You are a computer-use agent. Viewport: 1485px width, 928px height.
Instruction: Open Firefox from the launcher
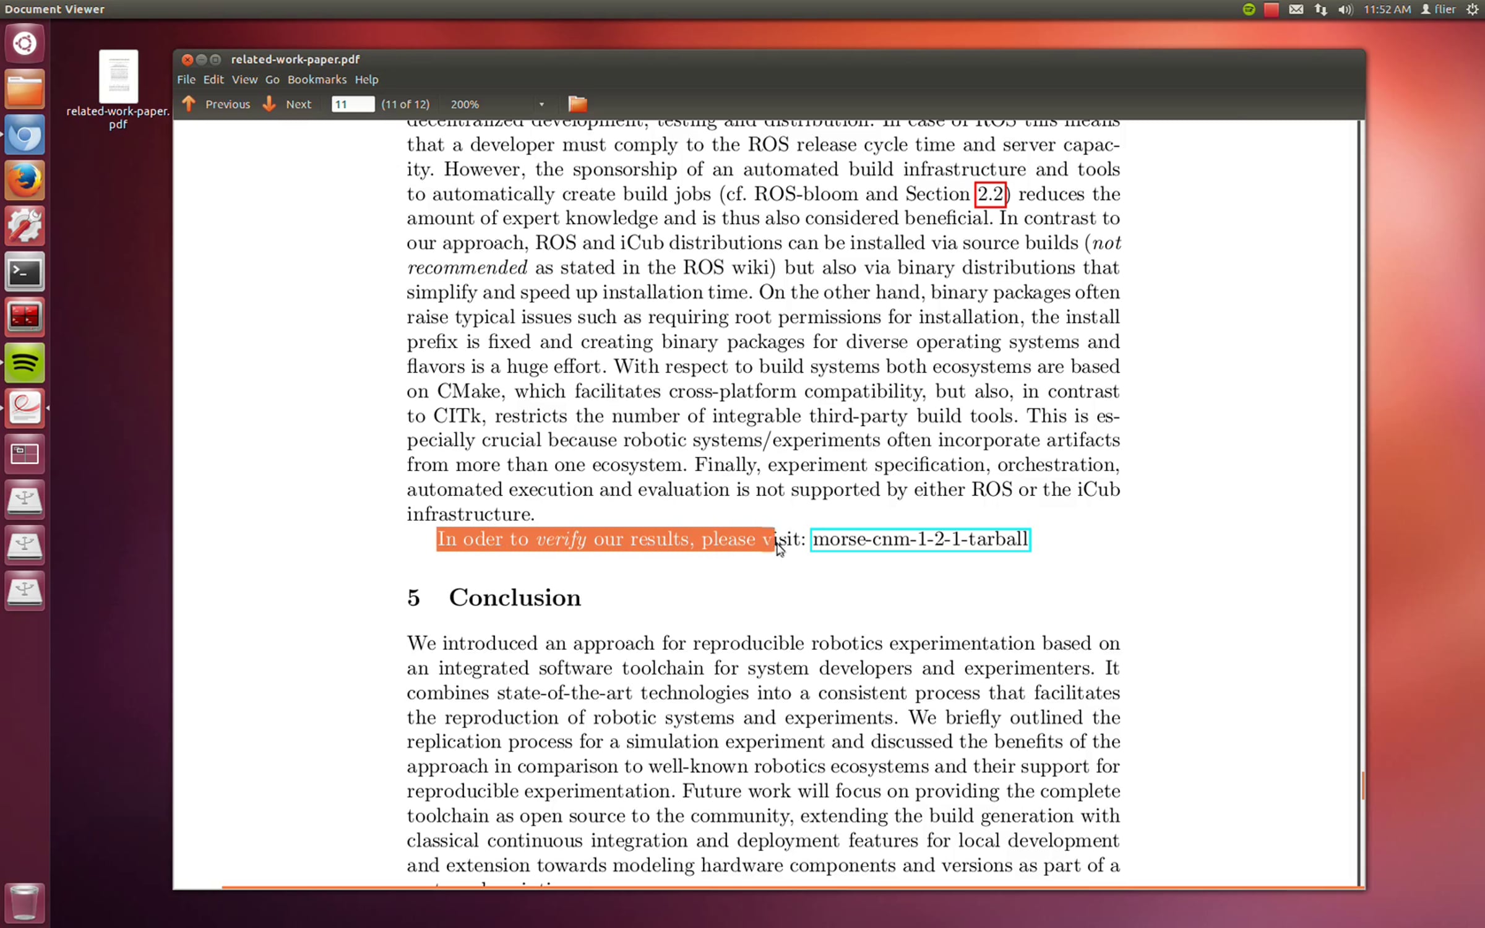click(x=25, y=181)
